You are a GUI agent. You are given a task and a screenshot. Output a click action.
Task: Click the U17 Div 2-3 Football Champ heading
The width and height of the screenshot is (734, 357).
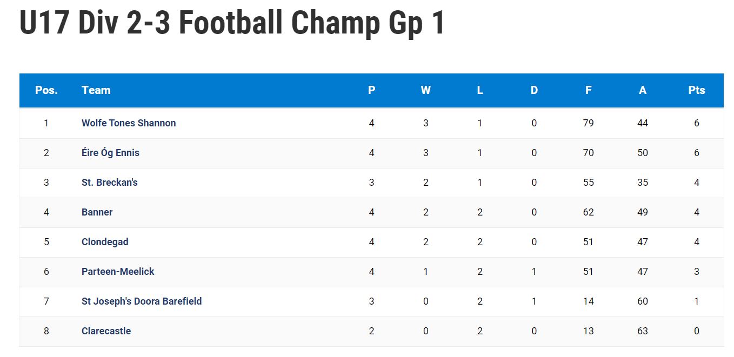click(x=232, y=23)
